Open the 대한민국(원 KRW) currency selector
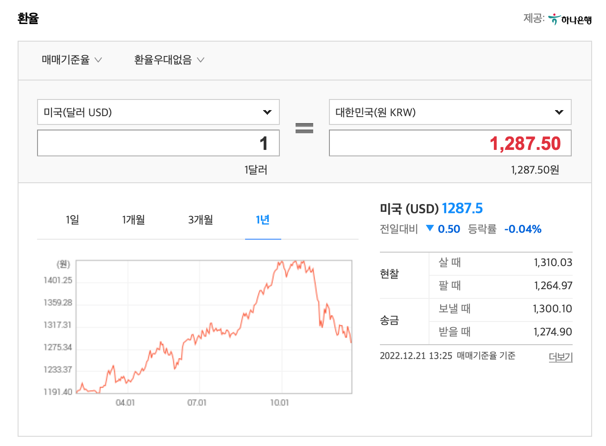The height and width of the screenshot is (446, 606). [450, 112]
